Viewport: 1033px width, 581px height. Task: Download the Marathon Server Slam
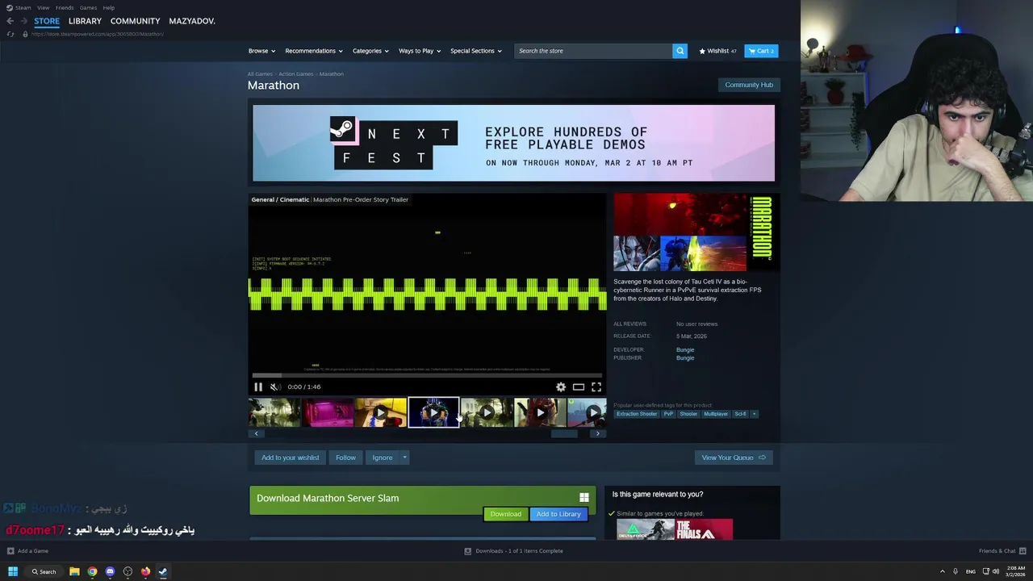[506, 514]
